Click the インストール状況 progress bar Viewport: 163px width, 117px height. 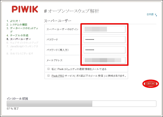pyautogui.click(x=81, y=104)
